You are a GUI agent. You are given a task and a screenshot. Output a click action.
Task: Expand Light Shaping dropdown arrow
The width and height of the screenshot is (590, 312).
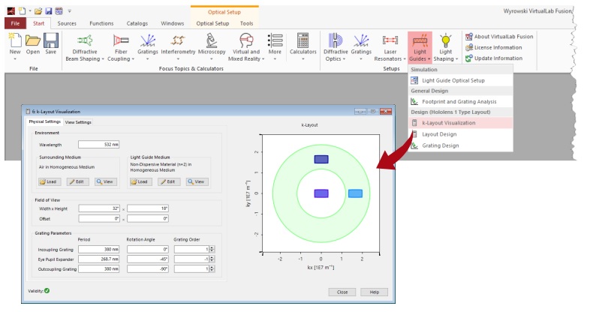pos(457,59)
